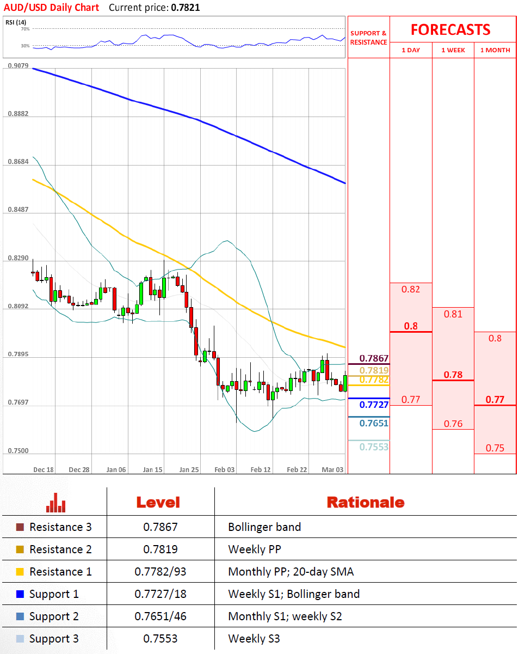Click the 0.8092 price axis label
525x654 pixels.
18,306
